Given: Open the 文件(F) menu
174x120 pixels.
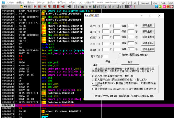Looking at the screenshot, I should point(10,3).
